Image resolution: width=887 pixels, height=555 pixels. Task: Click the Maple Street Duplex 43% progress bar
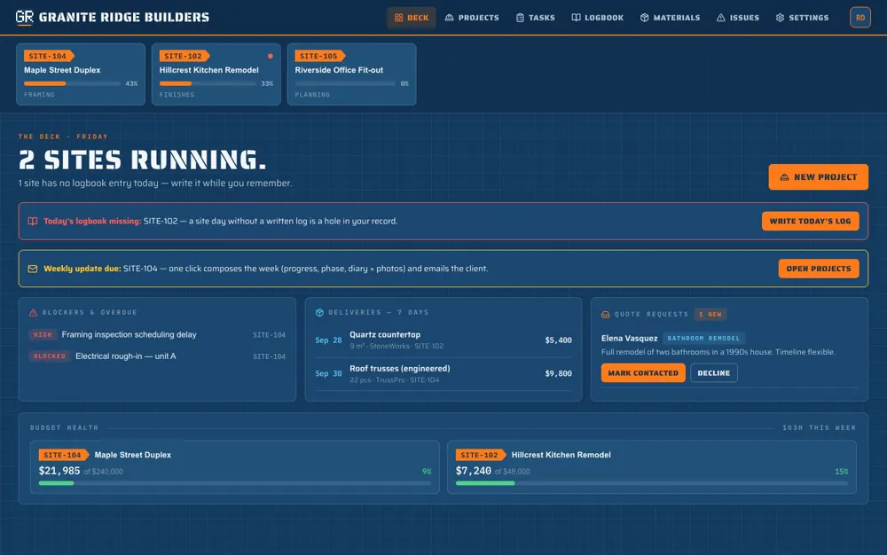[73, 83]
